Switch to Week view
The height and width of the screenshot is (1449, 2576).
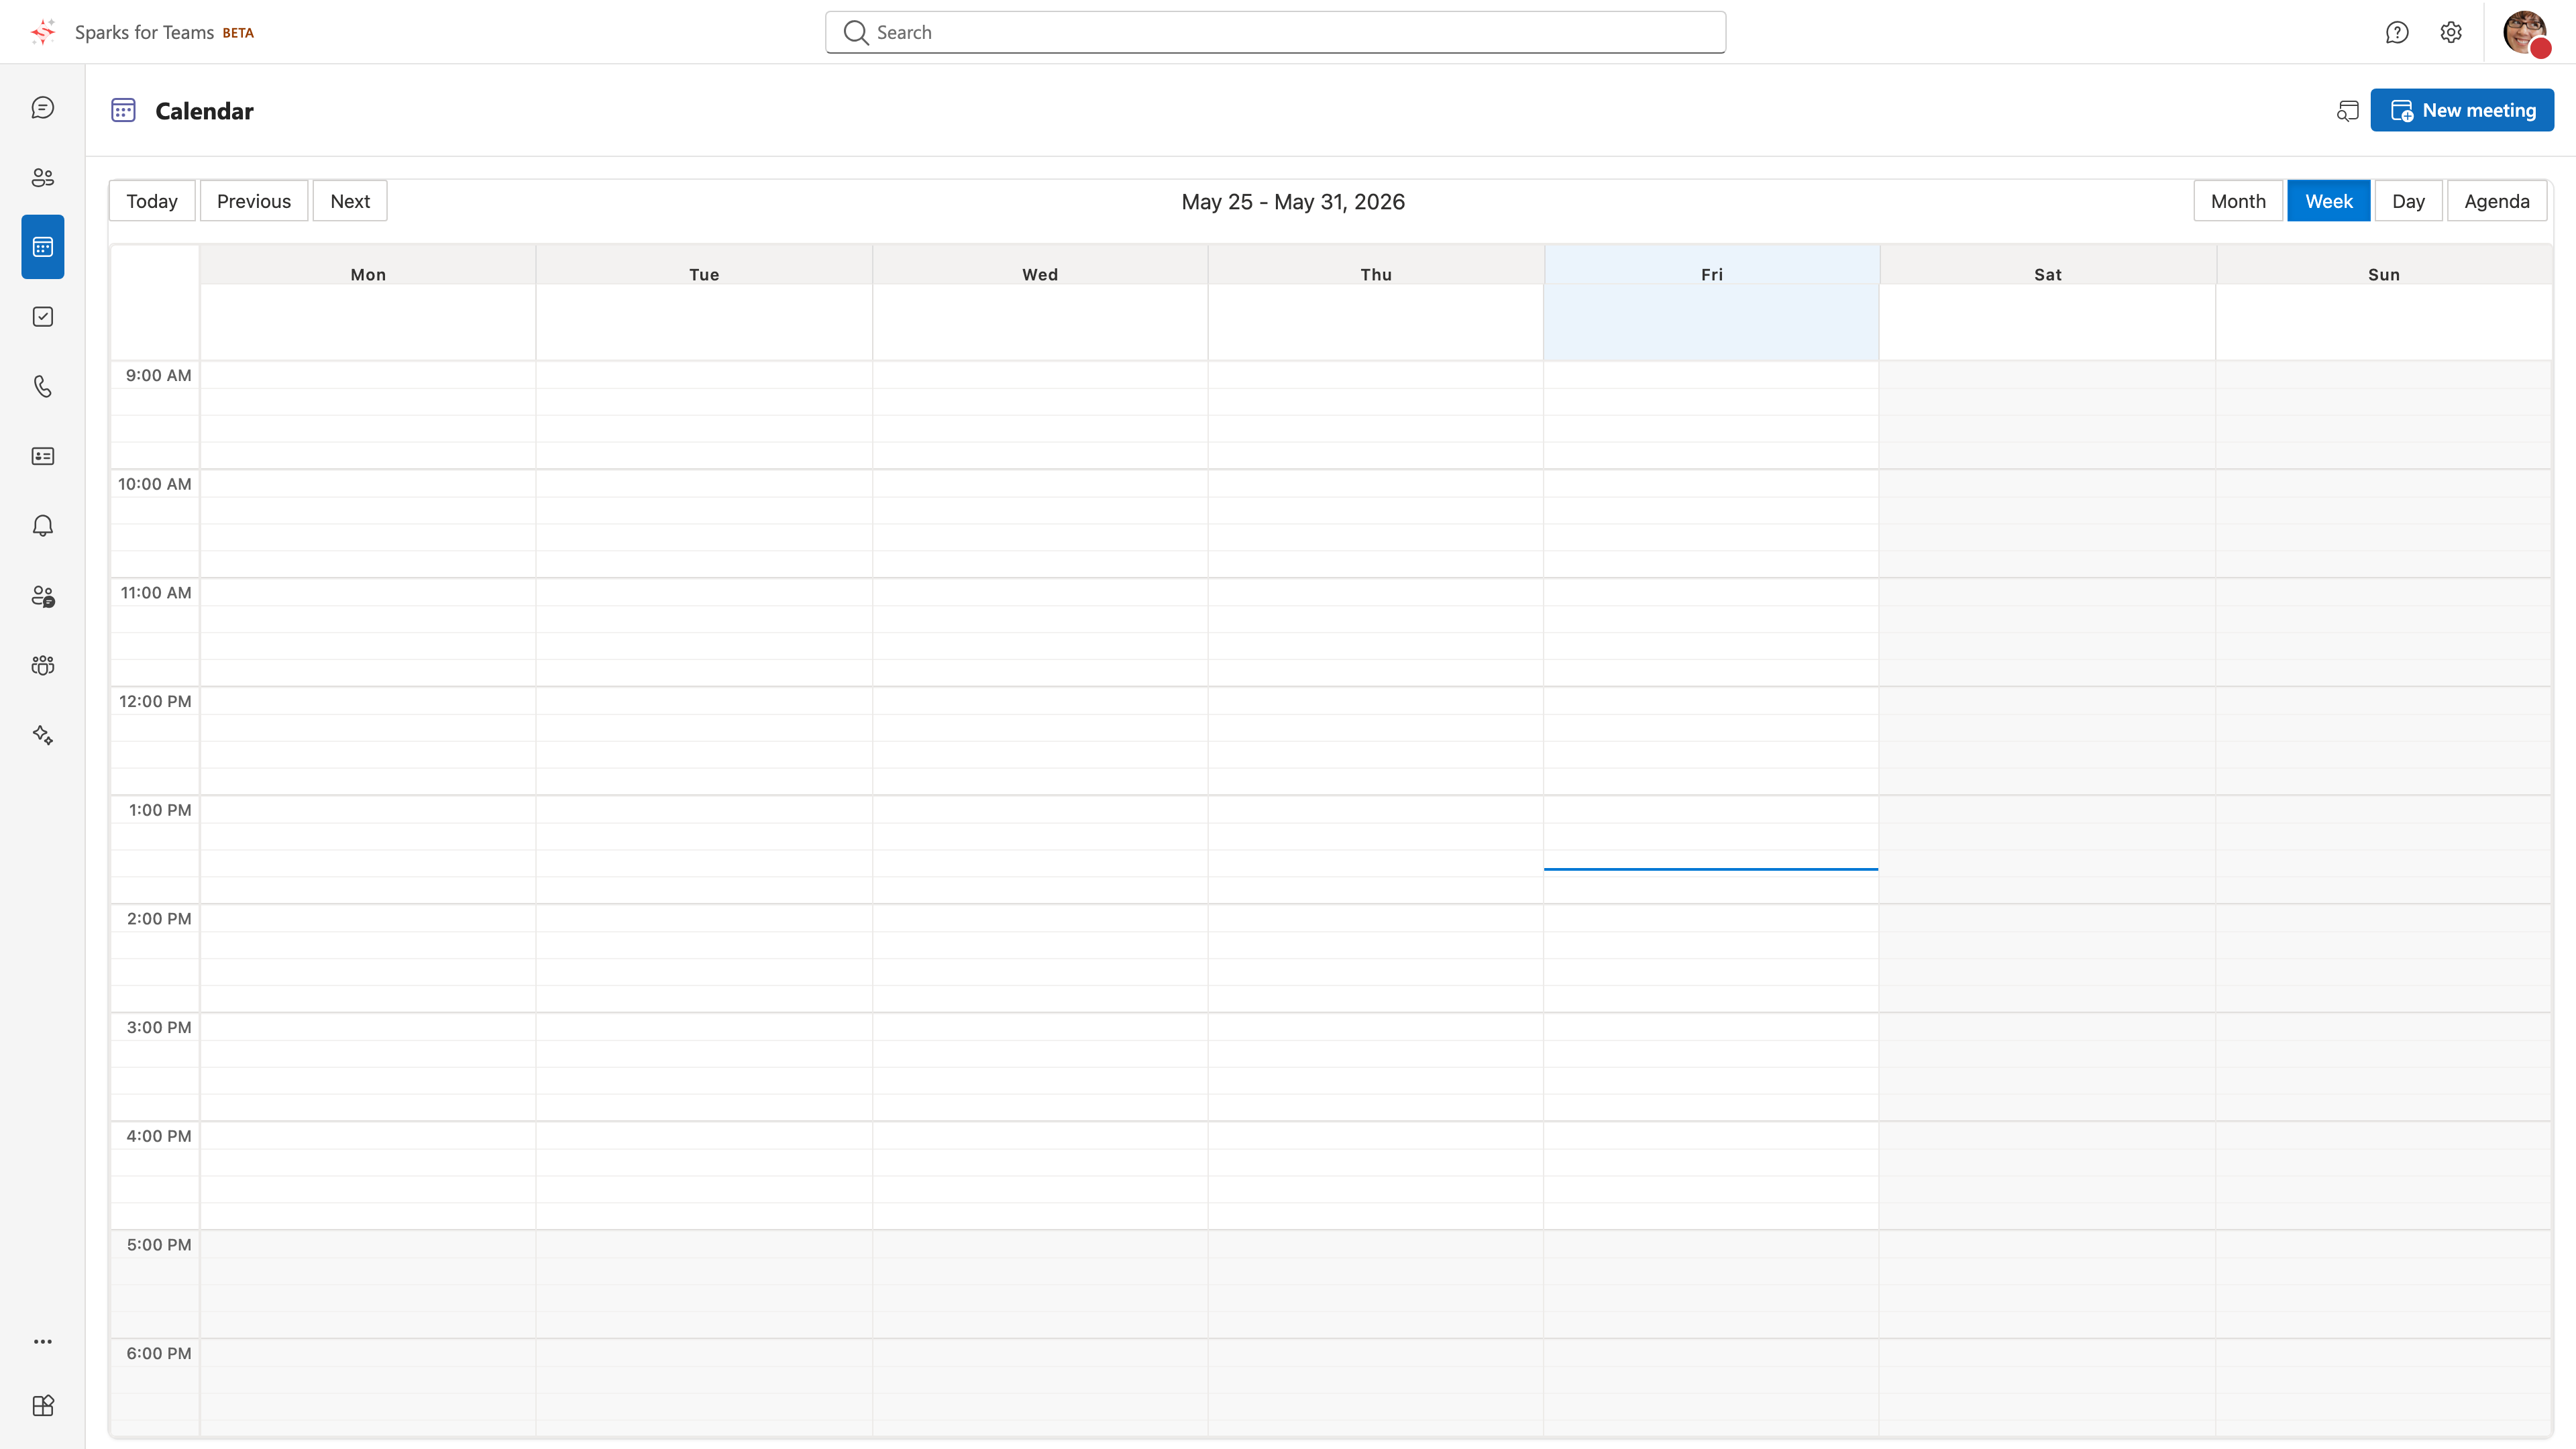coord(2328,201)
